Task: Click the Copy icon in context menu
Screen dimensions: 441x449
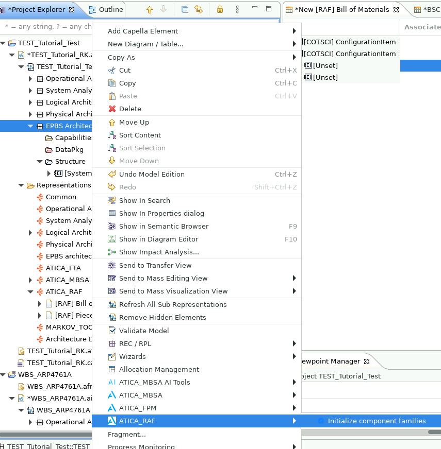Action: tap(112, 83)
